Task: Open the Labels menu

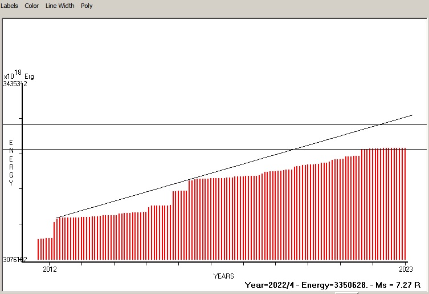Action: point(9,6)
